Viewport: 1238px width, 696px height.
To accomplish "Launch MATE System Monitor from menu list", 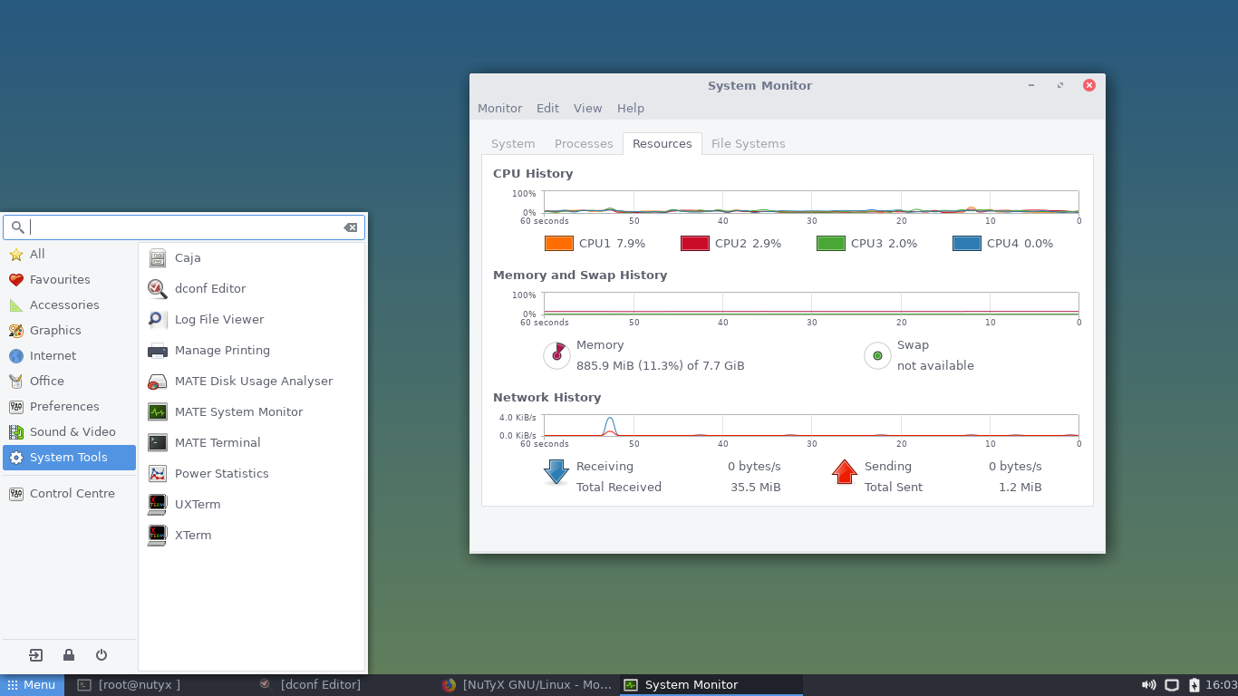I will click(x=252, y=412).
